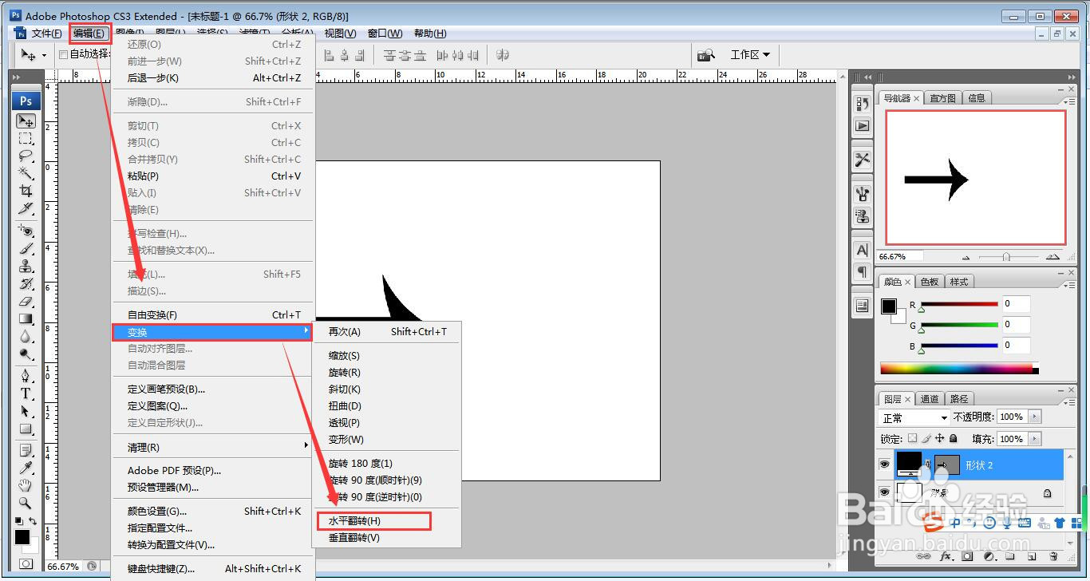This screenshot has height=581, width=1090.
Task: Open the tool preset picker arrow
Action: pos(44,55)
